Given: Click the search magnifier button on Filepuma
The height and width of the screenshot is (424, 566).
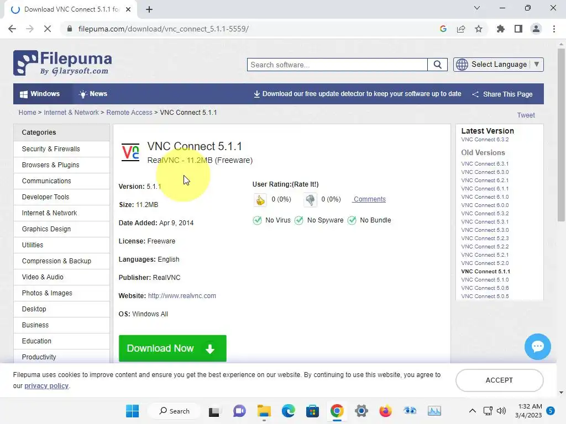Looking at the screenshot, I should coord(438,65).
